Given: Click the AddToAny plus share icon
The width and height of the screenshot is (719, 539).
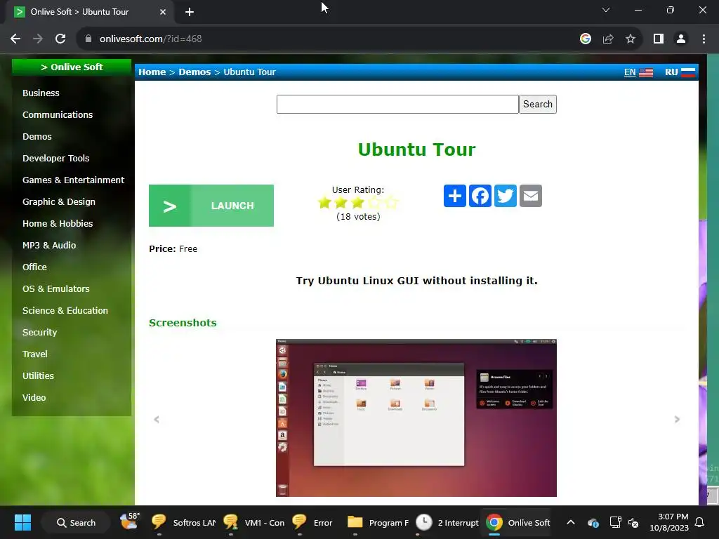Looking at the screenshot, I should [x=455, y=196].
